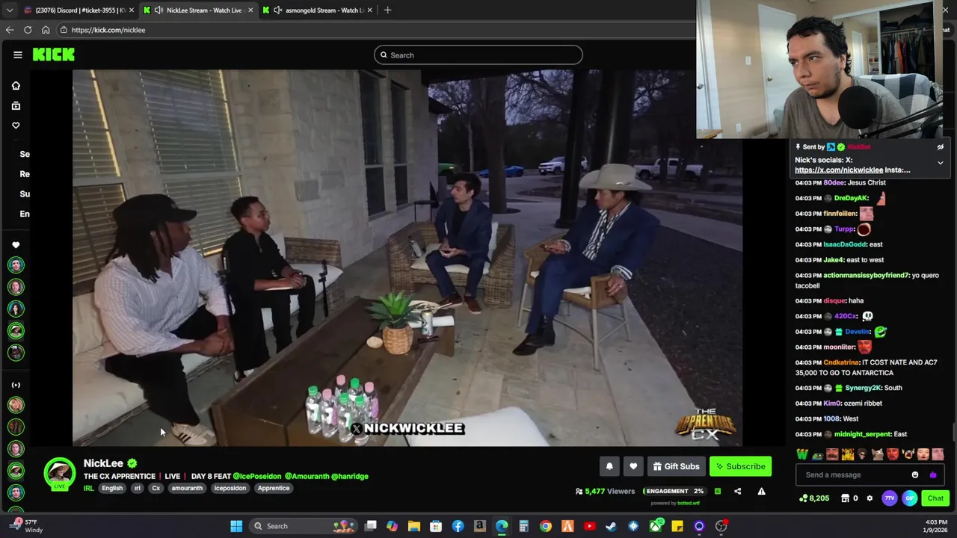The image size is (957, 538).
Task: Click the ENGAGEMENT 2% badge
Action: point(675,491)
